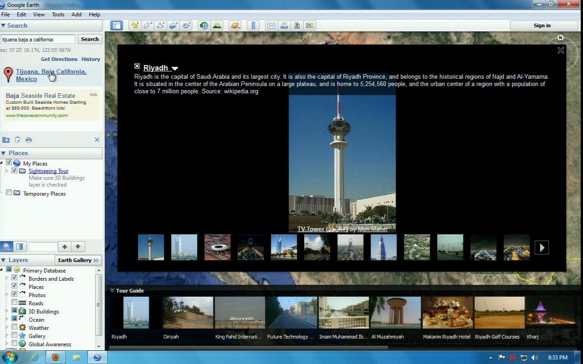Viewport: 583px width, 364px height.
Task: Hide the sidebar using toolbar button
Action: 117,25
